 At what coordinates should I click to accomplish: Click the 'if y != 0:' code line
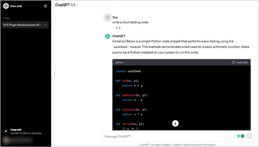point(131,129)
